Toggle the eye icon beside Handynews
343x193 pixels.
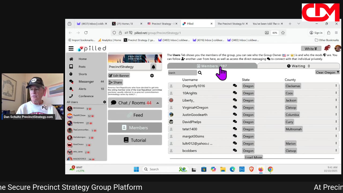tap(91, 123)
